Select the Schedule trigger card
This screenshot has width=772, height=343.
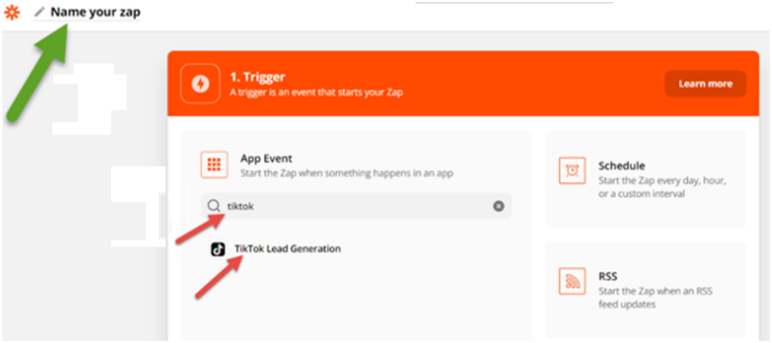pos(646,179)
